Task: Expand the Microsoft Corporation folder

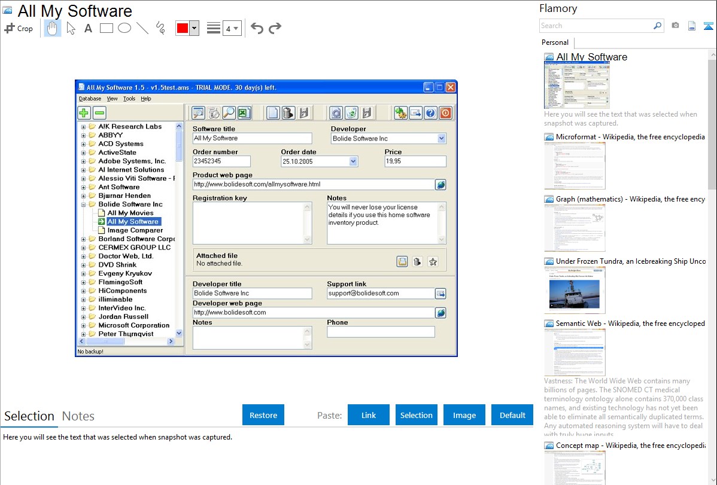Action: pyautogui.click(x=83, y=326)
